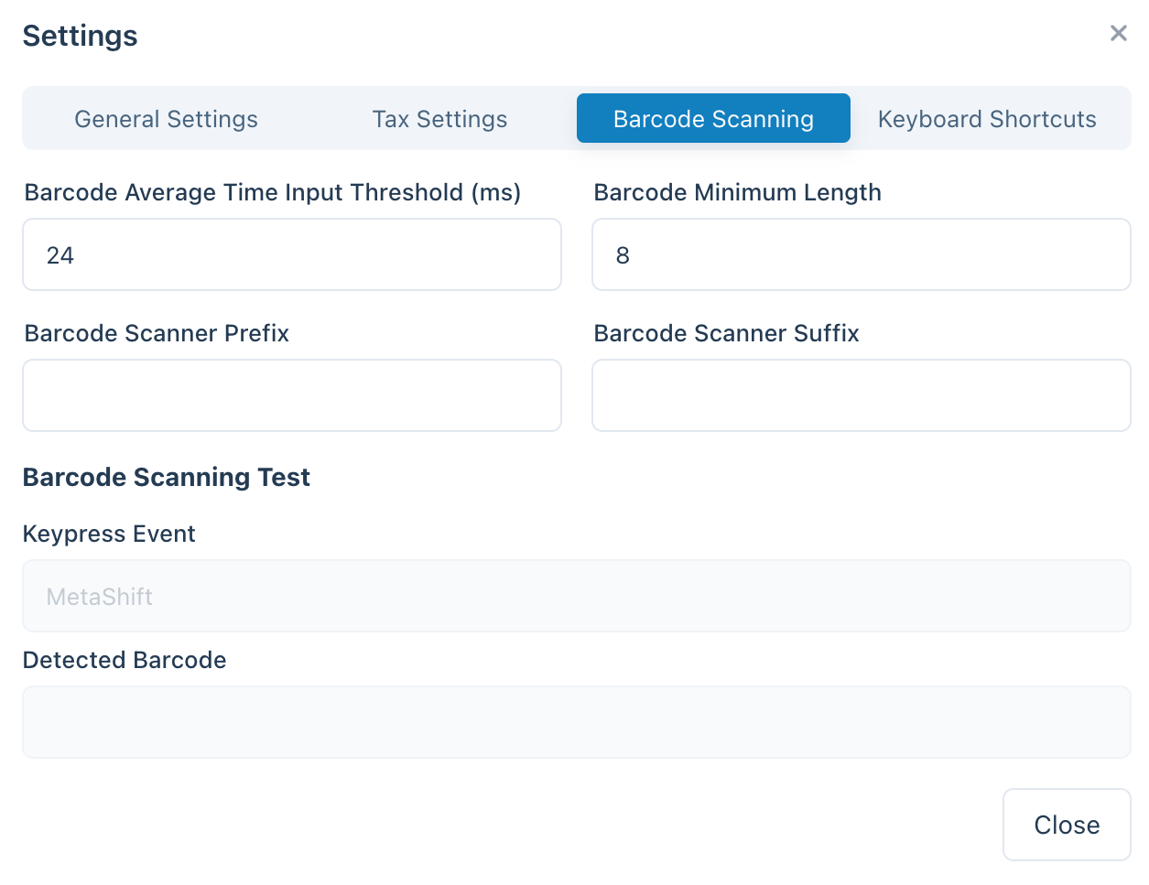This screenshot has width=1149, height=885.
Task: Dismiss the Settings dialog with the X icon
Action: pyautogui.click(x=1118, y=33)
